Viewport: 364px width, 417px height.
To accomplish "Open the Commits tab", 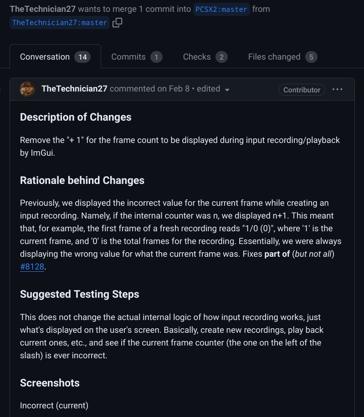I will 137,57.
